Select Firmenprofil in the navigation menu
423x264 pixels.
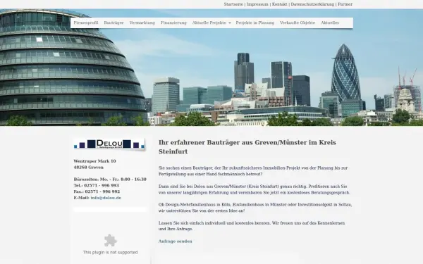[x=86, y=23]
